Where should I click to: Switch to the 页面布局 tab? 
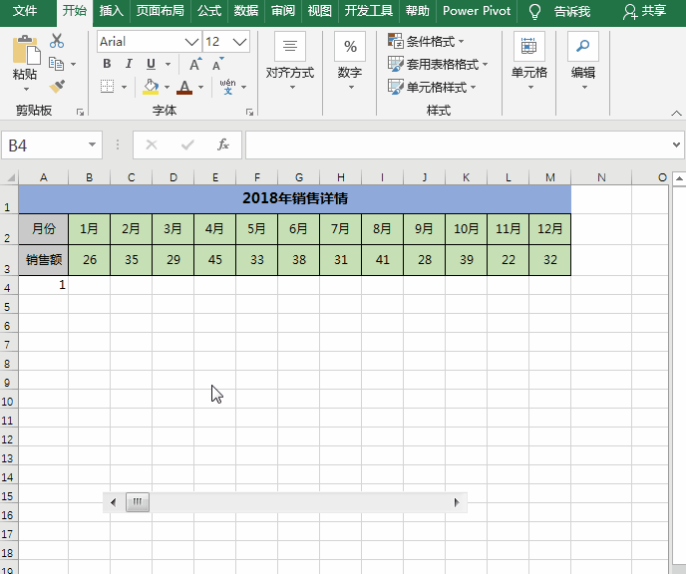tap(161, 11)
